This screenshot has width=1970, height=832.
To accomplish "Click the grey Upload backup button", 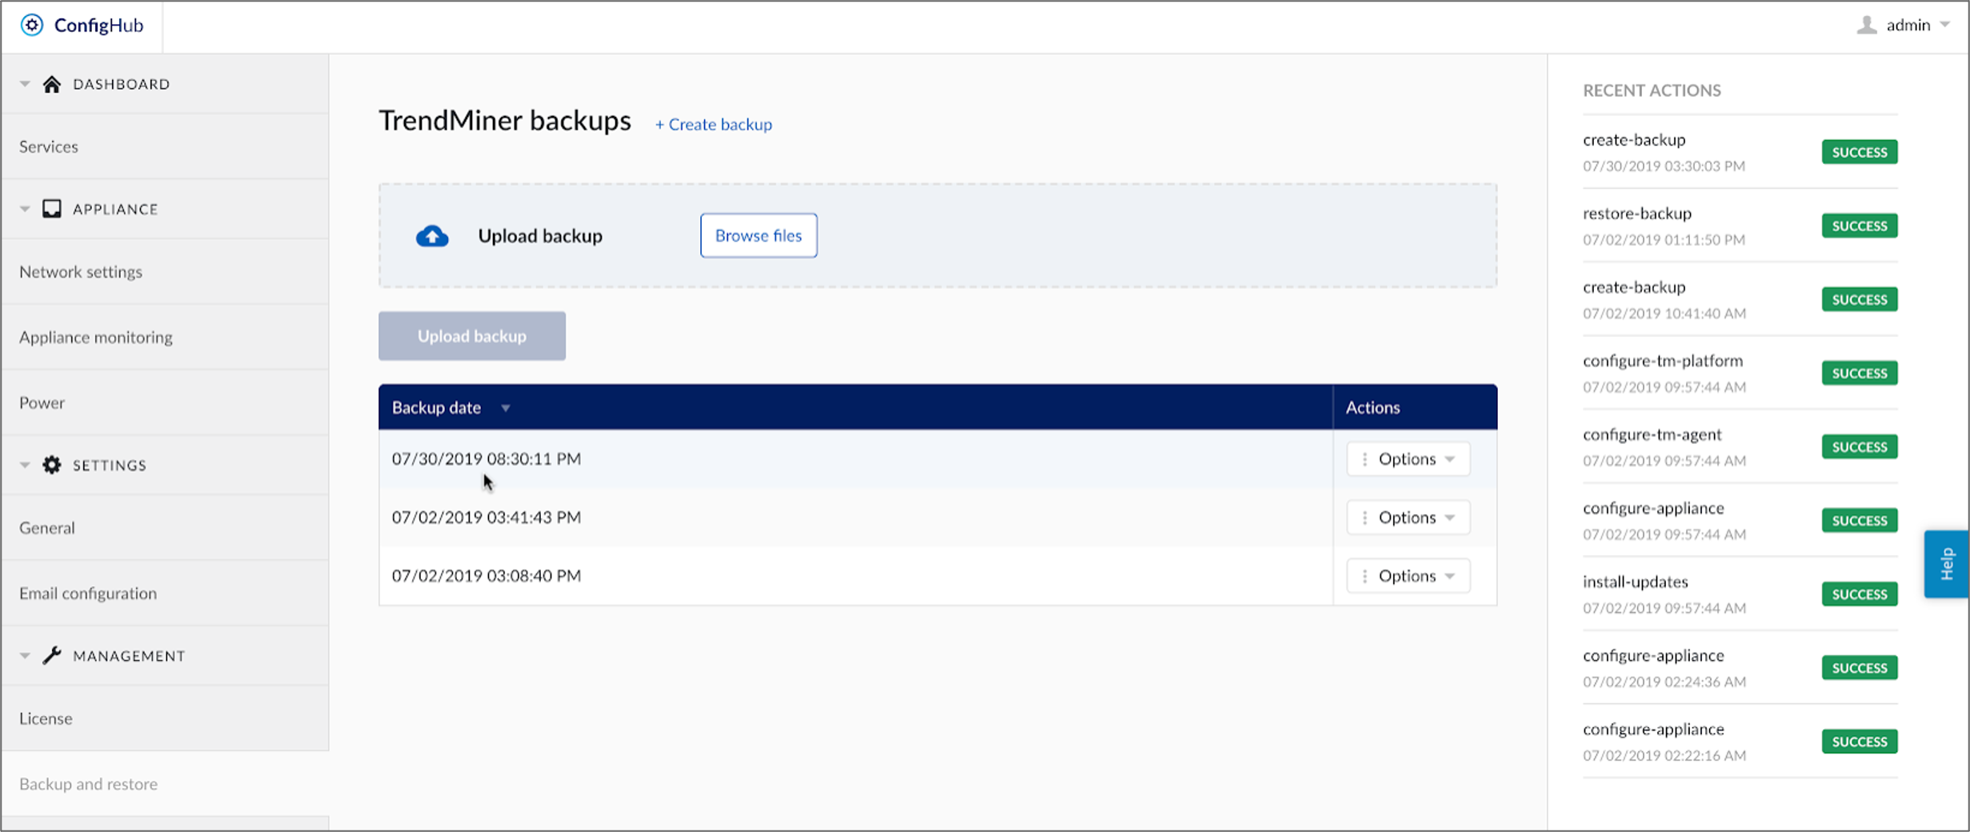I will click(472, 336).
